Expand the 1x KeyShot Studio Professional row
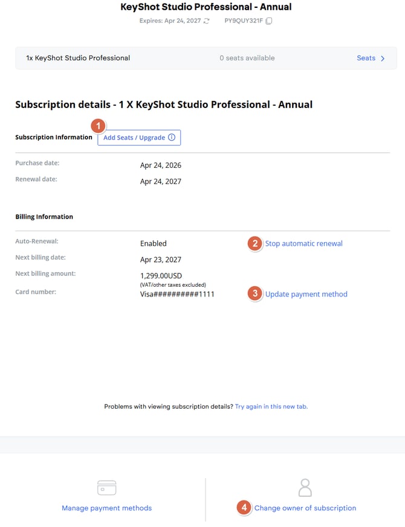 tap(206, 58)
